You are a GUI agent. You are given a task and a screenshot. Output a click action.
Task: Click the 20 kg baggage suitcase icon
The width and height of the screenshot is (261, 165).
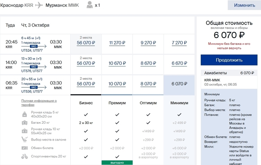point(25,123)
